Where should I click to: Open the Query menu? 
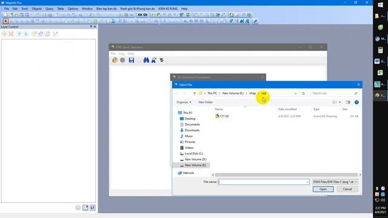49,8
